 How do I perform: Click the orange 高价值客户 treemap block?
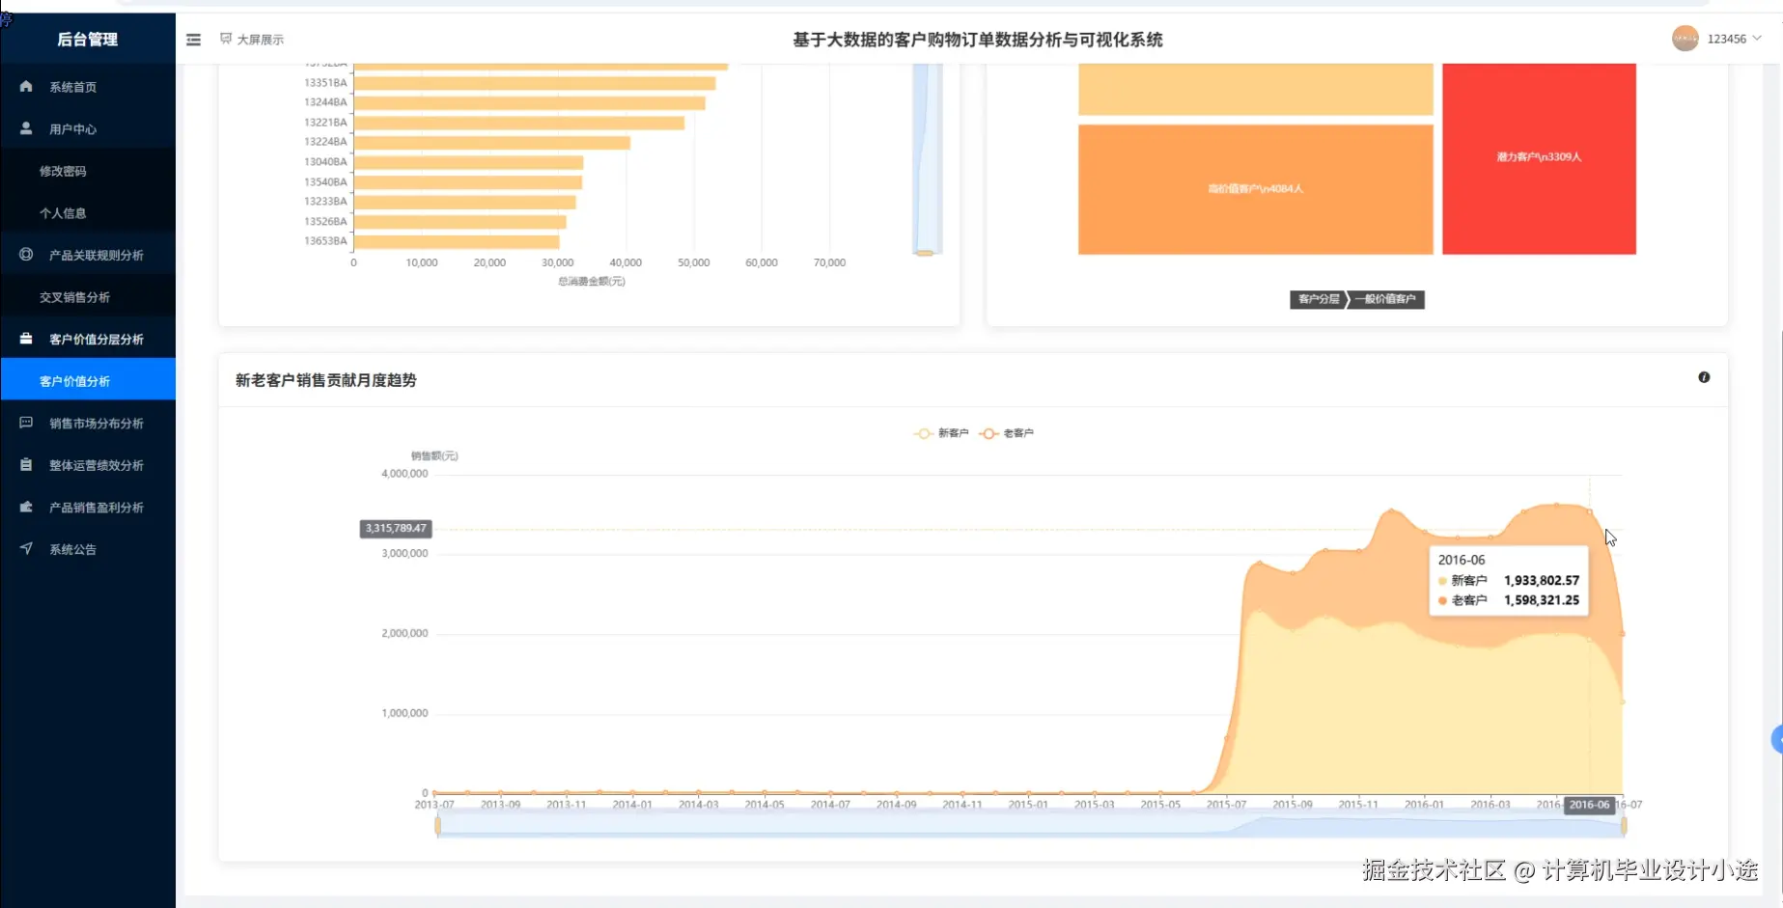point(1255,189)
